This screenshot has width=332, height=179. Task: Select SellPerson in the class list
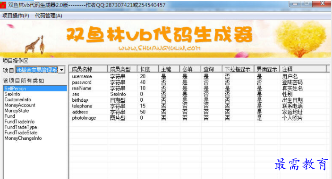tap(35, 89)
